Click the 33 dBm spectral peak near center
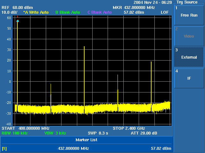 tap(84, 47)
